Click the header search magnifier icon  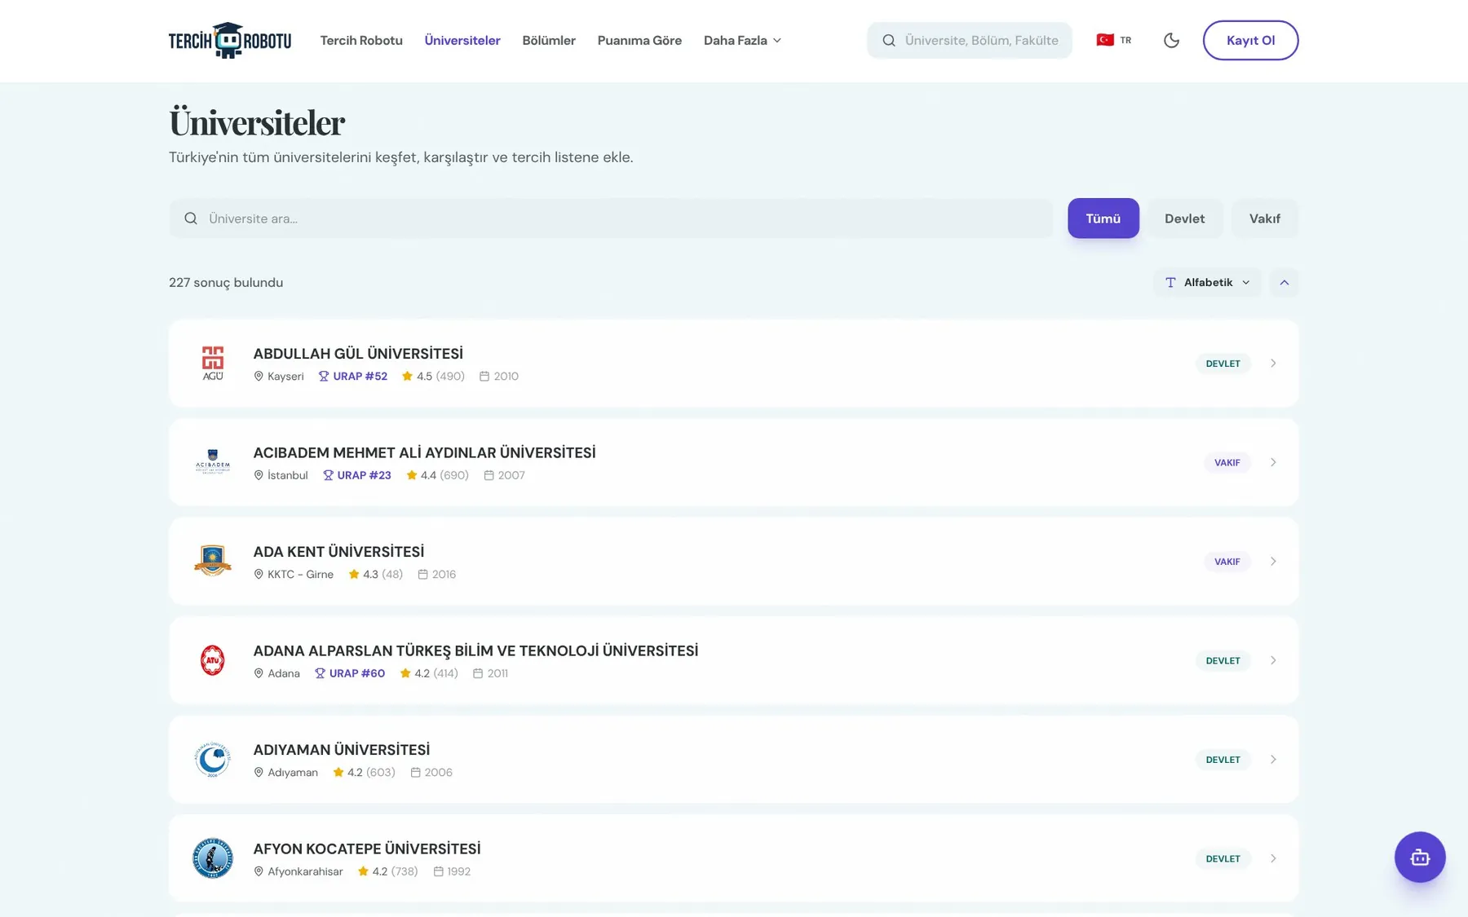click(889, 40)
